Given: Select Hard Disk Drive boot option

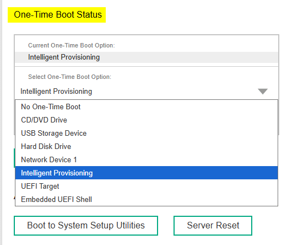Looking at the screenshot, I should pos(147,146).
